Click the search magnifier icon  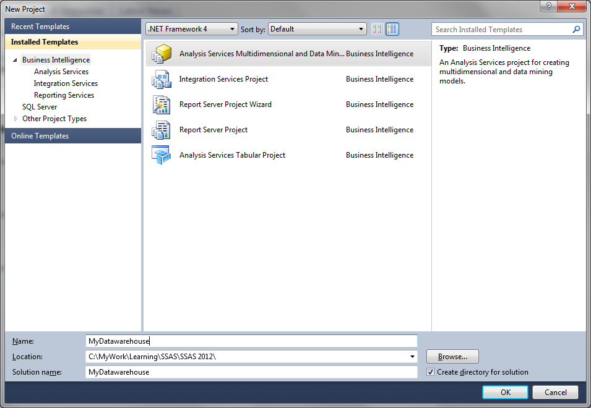(x=576, y=29)
